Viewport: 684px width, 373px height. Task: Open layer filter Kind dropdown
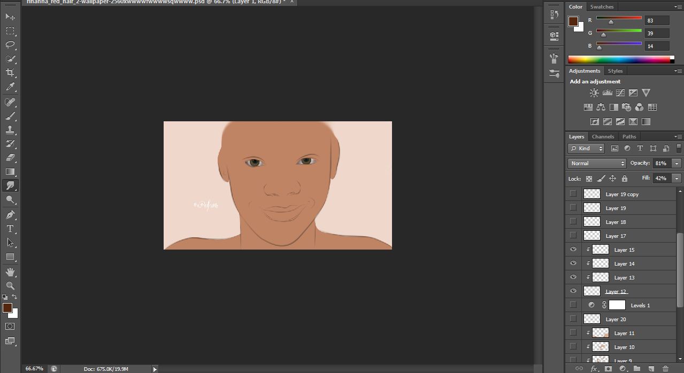586,149
